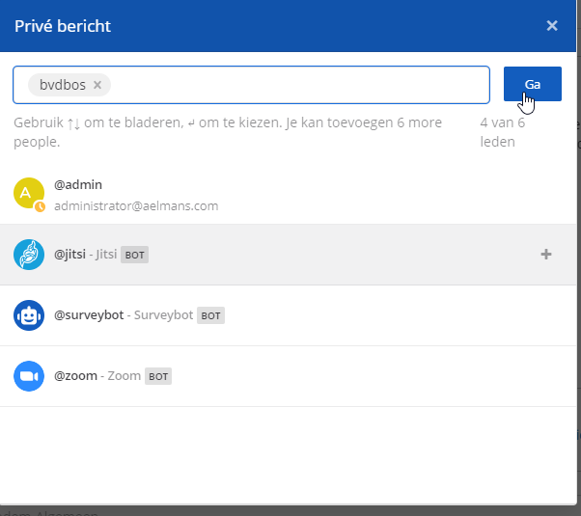
Task: Close the Privé bericht dialog
Action: point(552,26)
